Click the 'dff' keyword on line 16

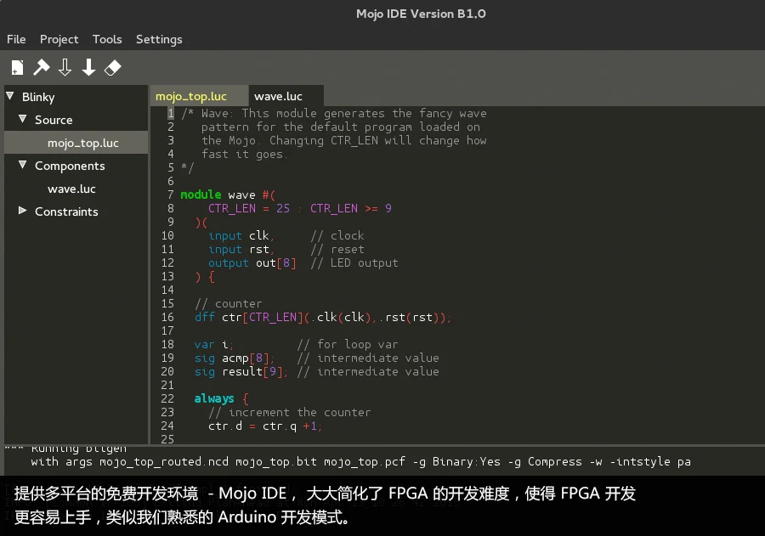click(204, 317)
